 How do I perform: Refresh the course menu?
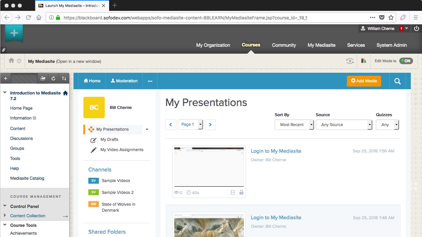(x=53, y=78)
